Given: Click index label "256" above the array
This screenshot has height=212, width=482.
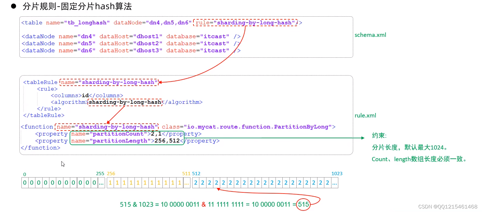Looking at the screenshot, I should tap(111, 174).
